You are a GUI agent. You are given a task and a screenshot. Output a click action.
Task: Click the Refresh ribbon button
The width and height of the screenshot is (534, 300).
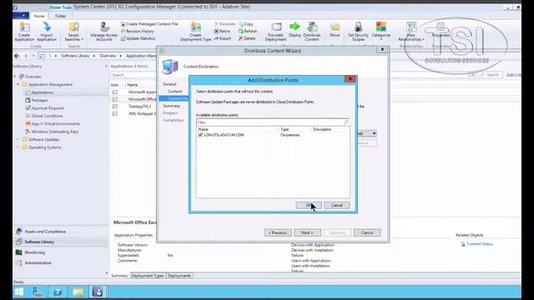(248, 32)
